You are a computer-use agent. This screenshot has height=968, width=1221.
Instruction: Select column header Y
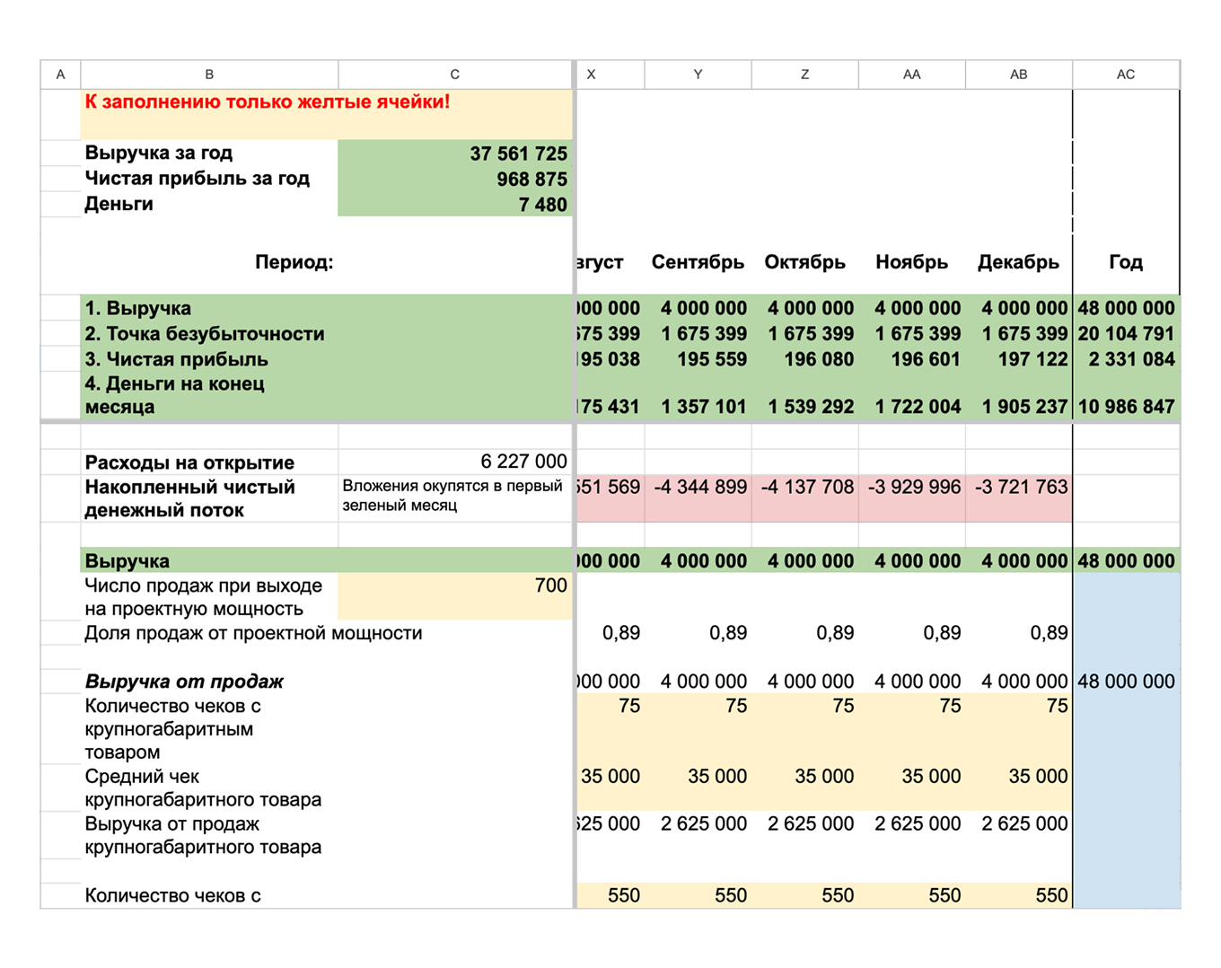[x=698, y=75]
